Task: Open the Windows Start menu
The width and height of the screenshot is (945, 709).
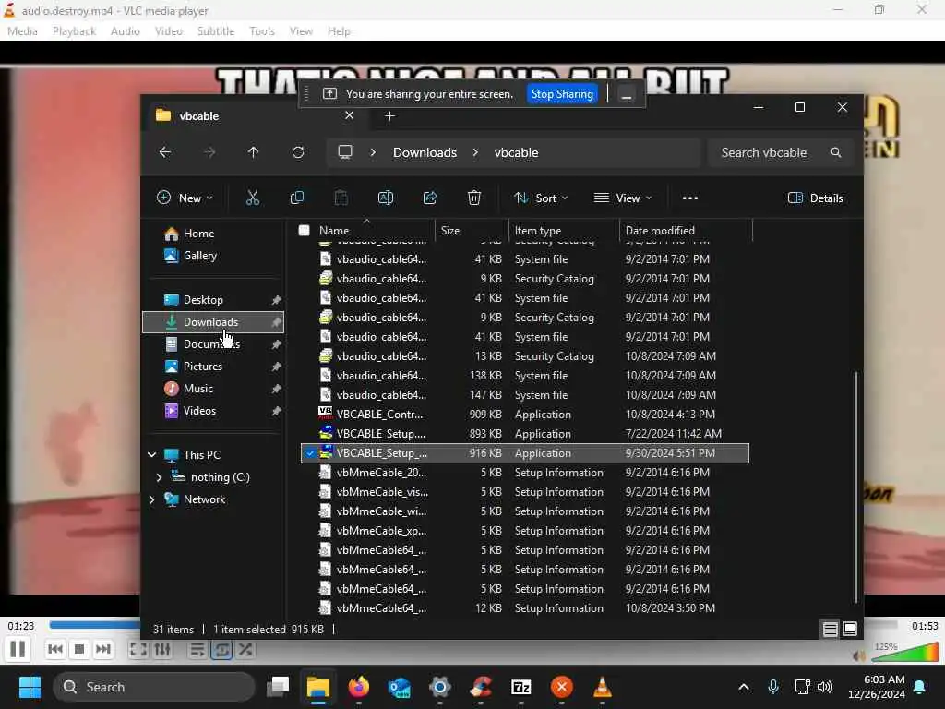Action: tap(30, 687)
